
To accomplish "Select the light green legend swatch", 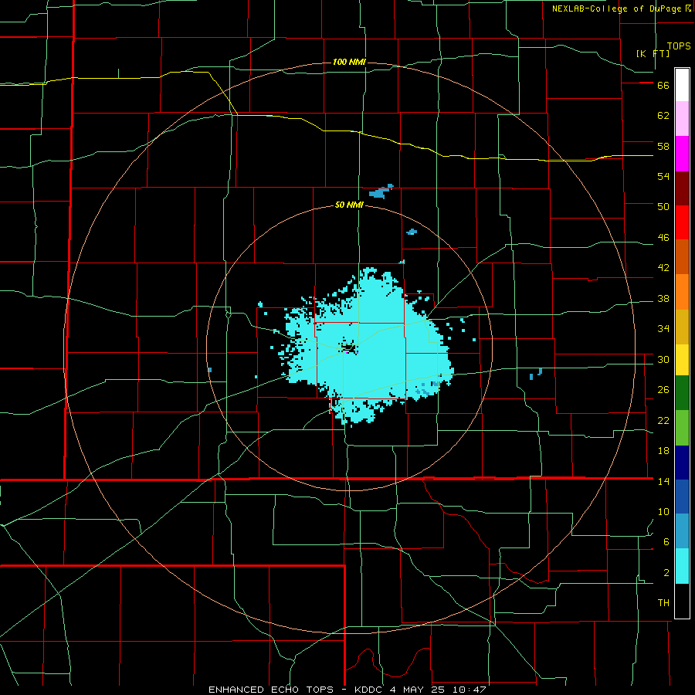I will coord(682,428).
